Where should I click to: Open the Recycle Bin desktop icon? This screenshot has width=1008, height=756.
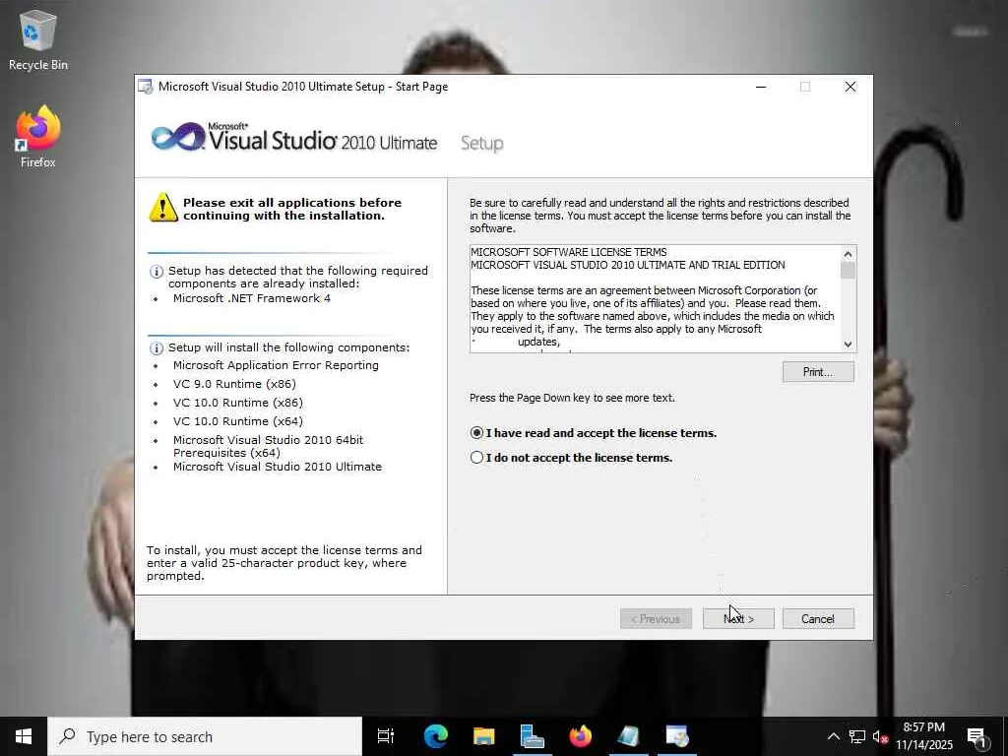(x=38, y=40)
